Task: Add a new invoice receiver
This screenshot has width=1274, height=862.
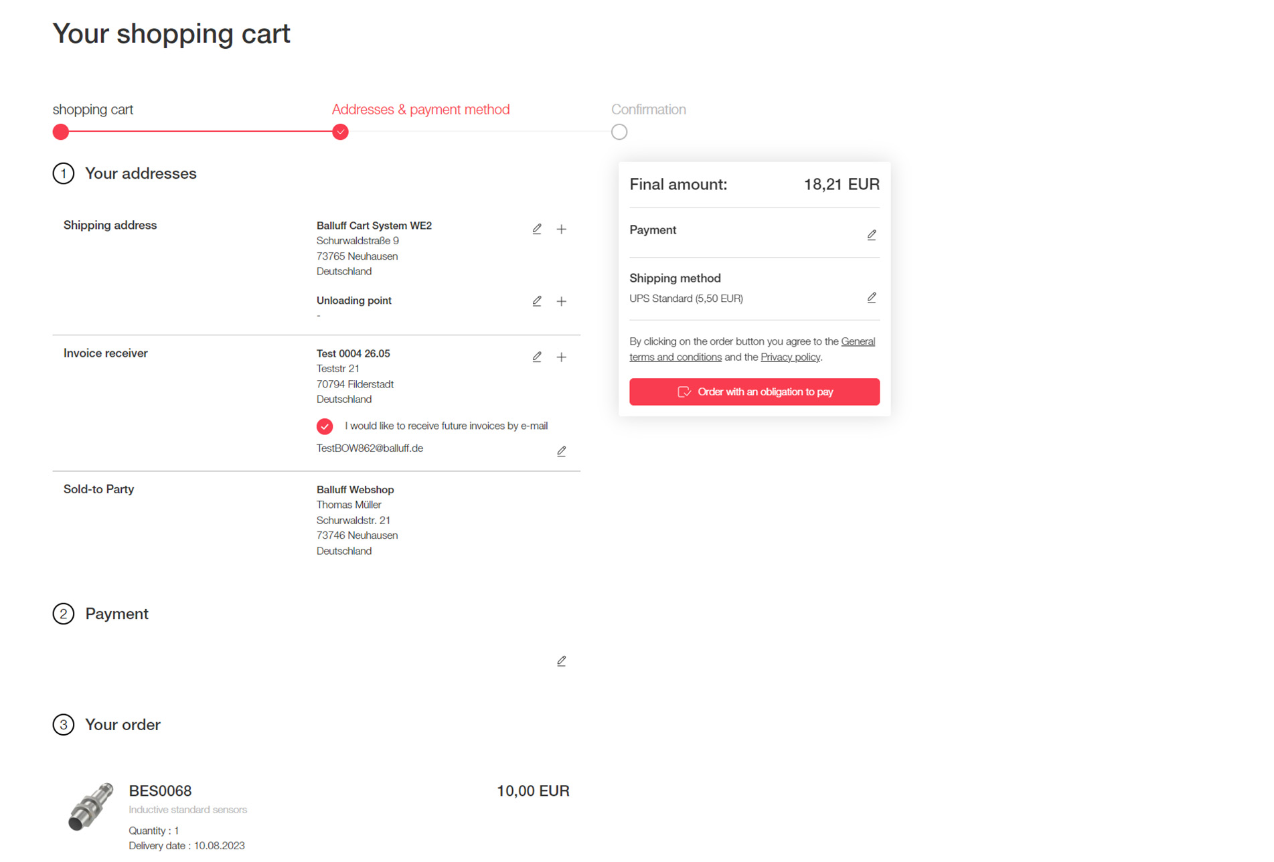Action: click(562, 357)
